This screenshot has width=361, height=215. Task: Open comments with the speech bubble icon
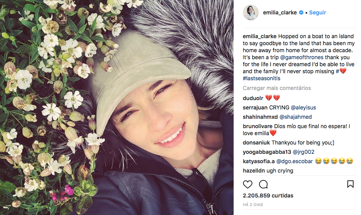pos(263,184)
